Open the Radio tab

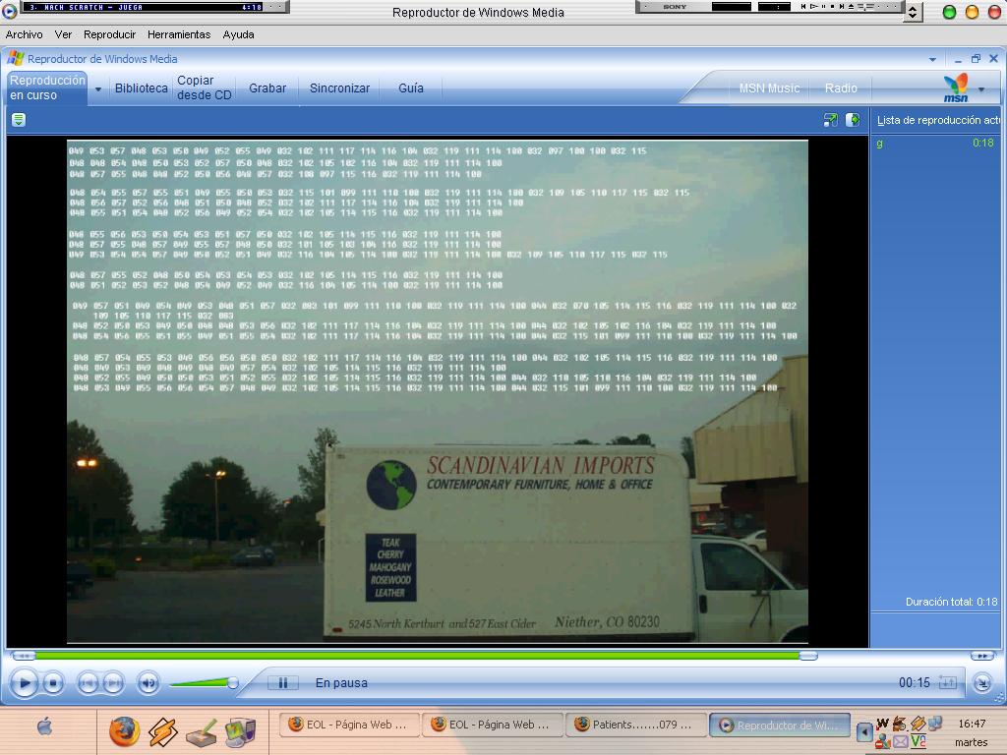(x=842, y=87)
